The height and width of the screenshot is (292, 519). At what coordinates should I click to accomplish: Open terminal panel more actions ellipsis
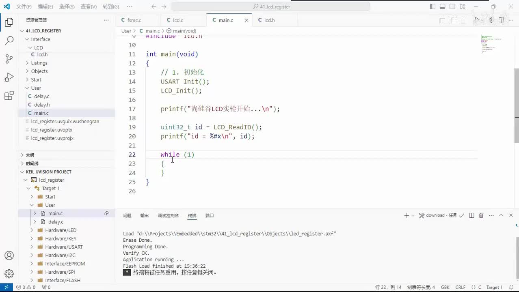tap(491, 215)
